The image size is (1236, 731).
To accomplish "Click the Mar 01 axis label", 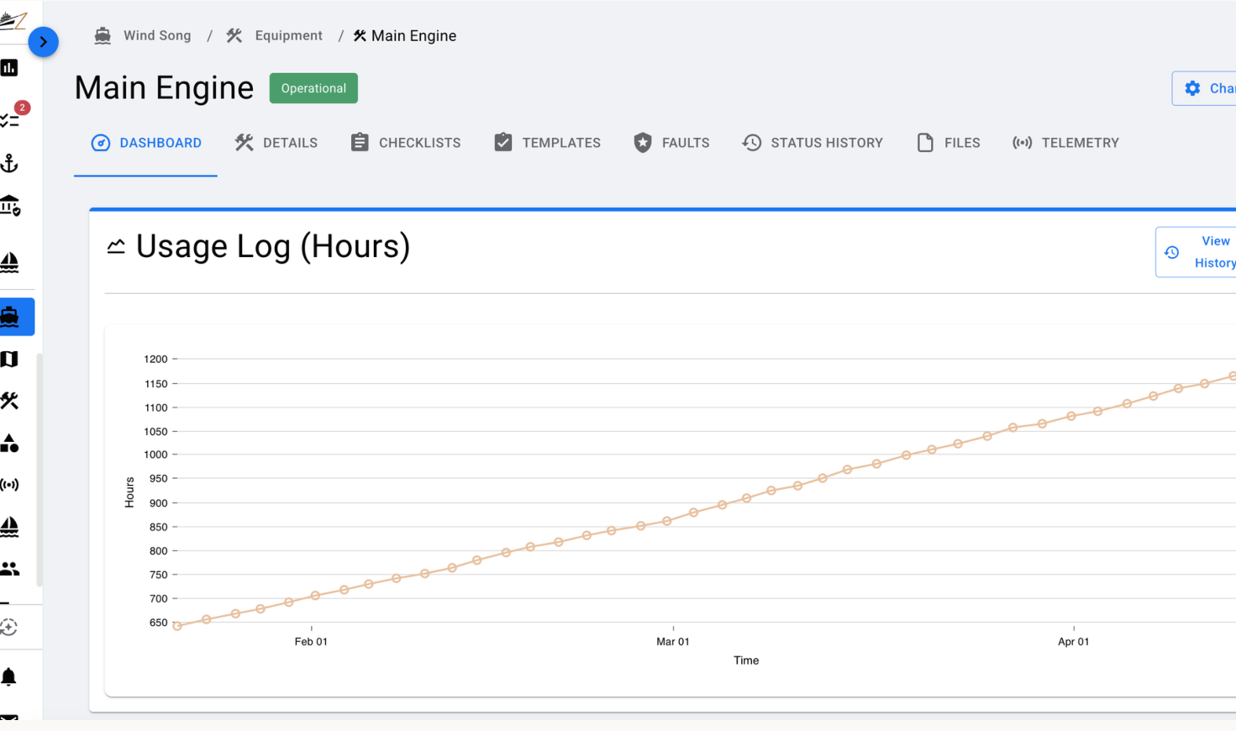I will [x=673, y=641].
